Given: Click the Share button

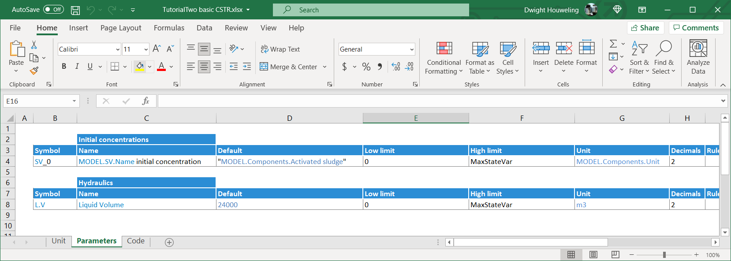Looking at the screenshot, I should click(x=645, y=28).
